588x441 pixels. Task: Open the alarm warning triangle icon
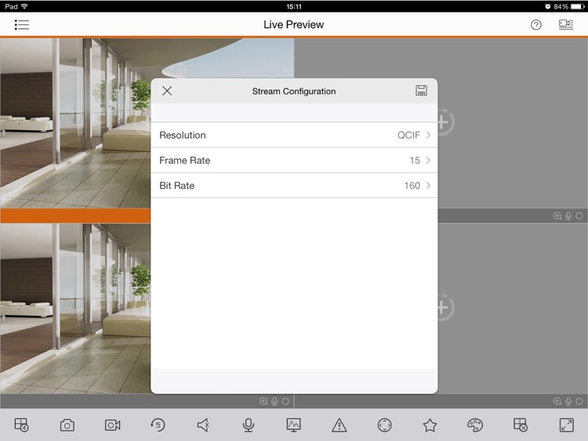click(x=339, y=425)
